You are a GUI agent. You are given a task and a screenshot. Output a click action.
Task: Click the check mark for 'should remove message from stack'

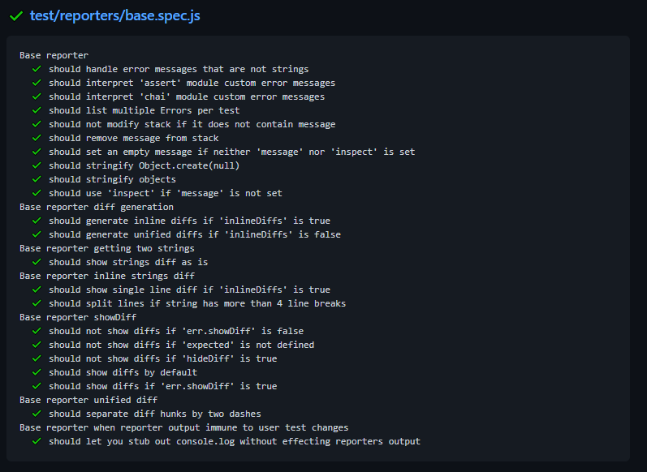coord(37,138)
